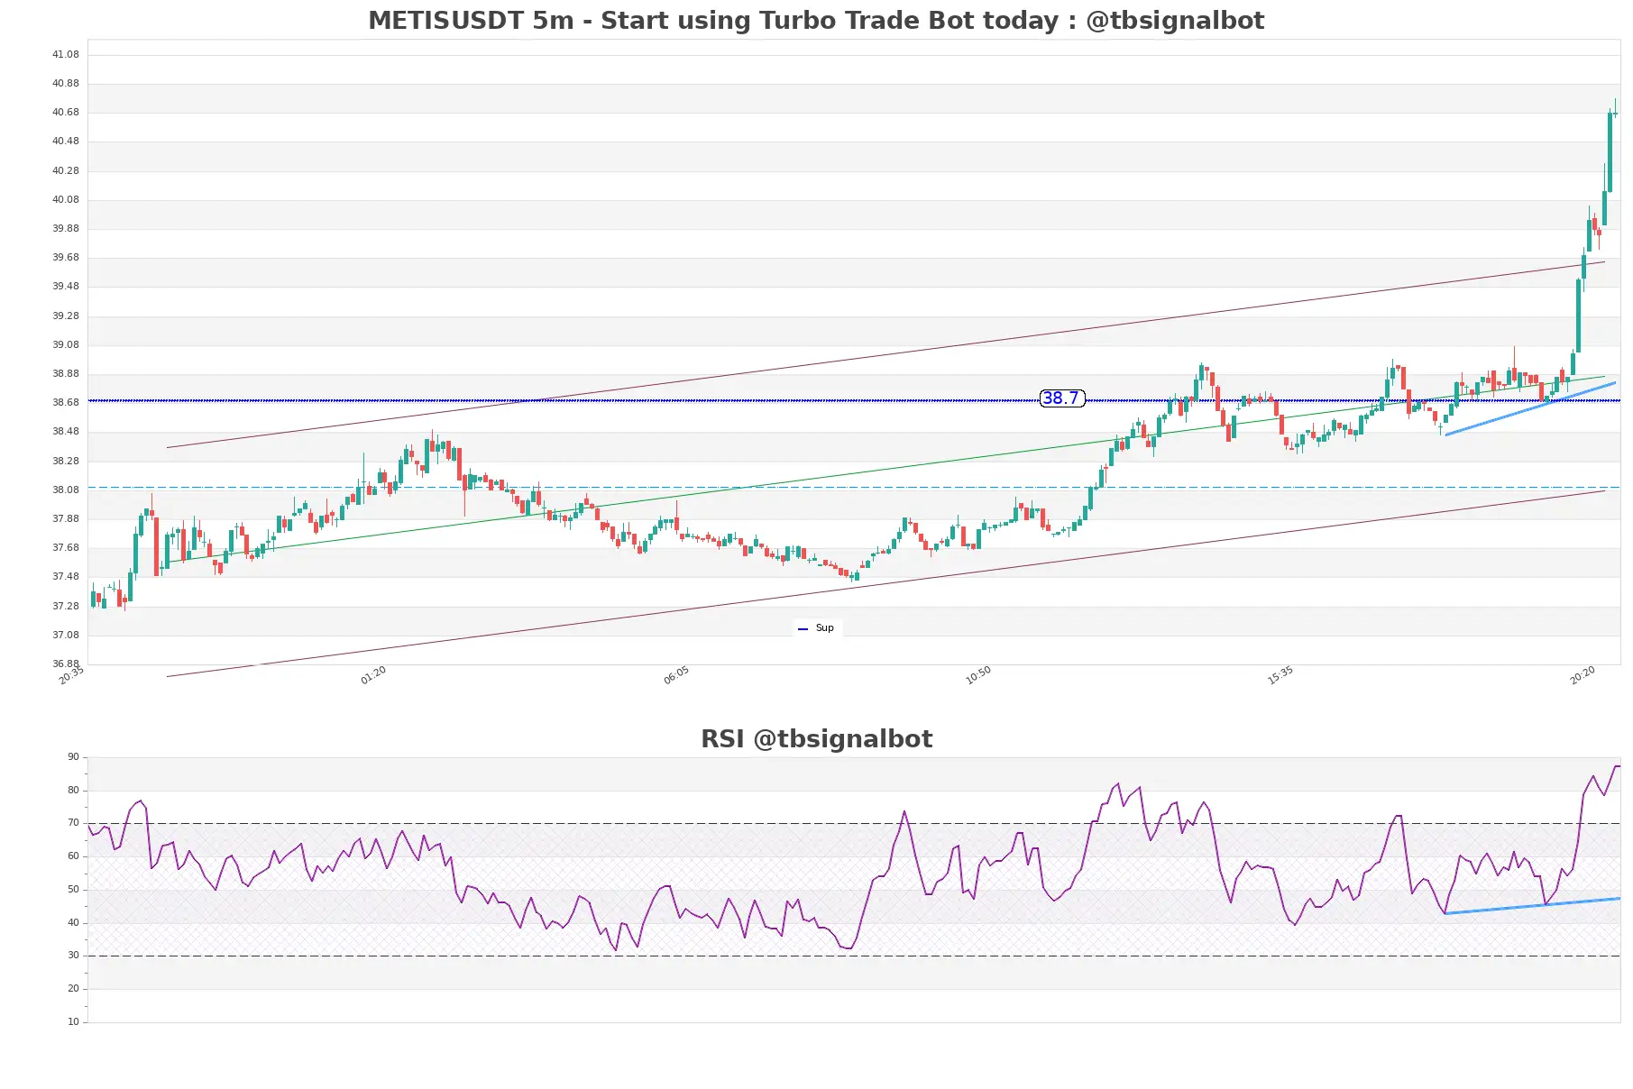1633x1089 pixels.
Task: Click the Sup legend entry
Action: coord(817,628)
